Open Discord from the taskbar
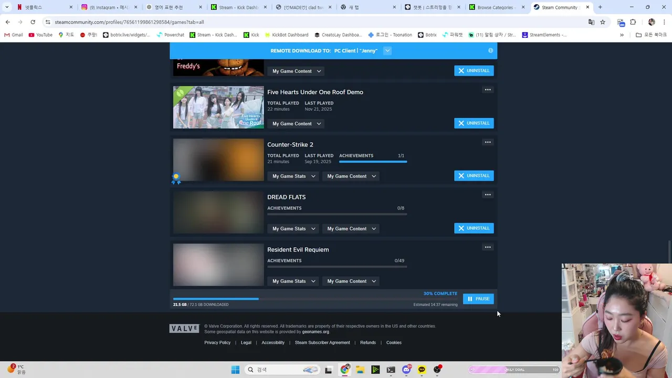The width and height of the screenshot is (672, 378). click(406, 370)
